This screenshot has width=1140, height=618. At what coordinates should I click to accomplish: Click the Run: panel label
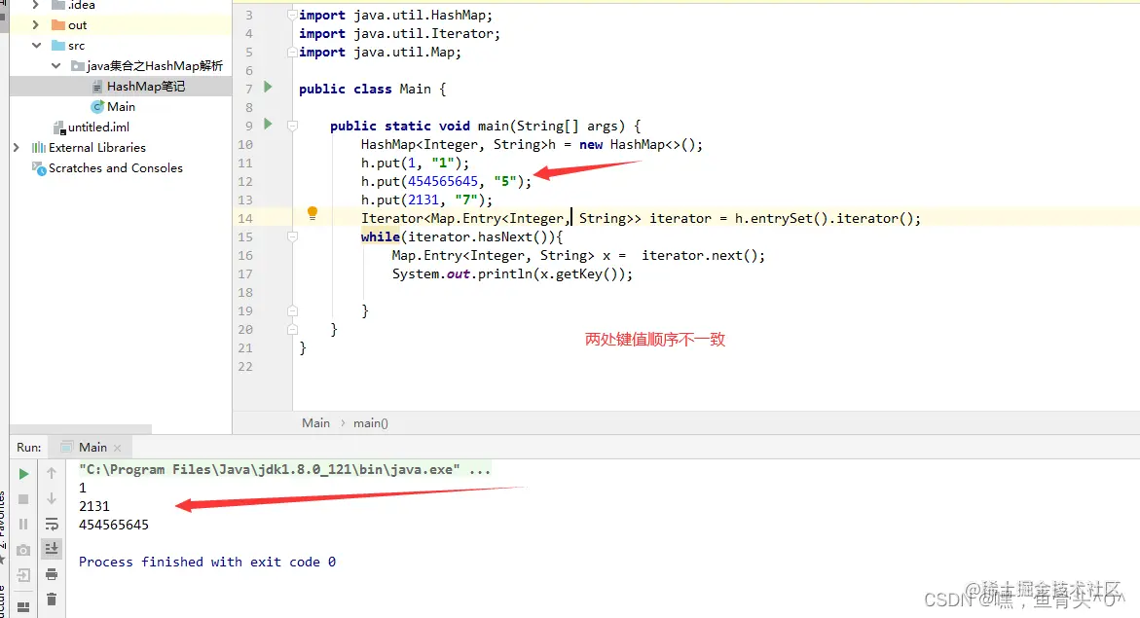pyautogui.click(x=29, y=447)
